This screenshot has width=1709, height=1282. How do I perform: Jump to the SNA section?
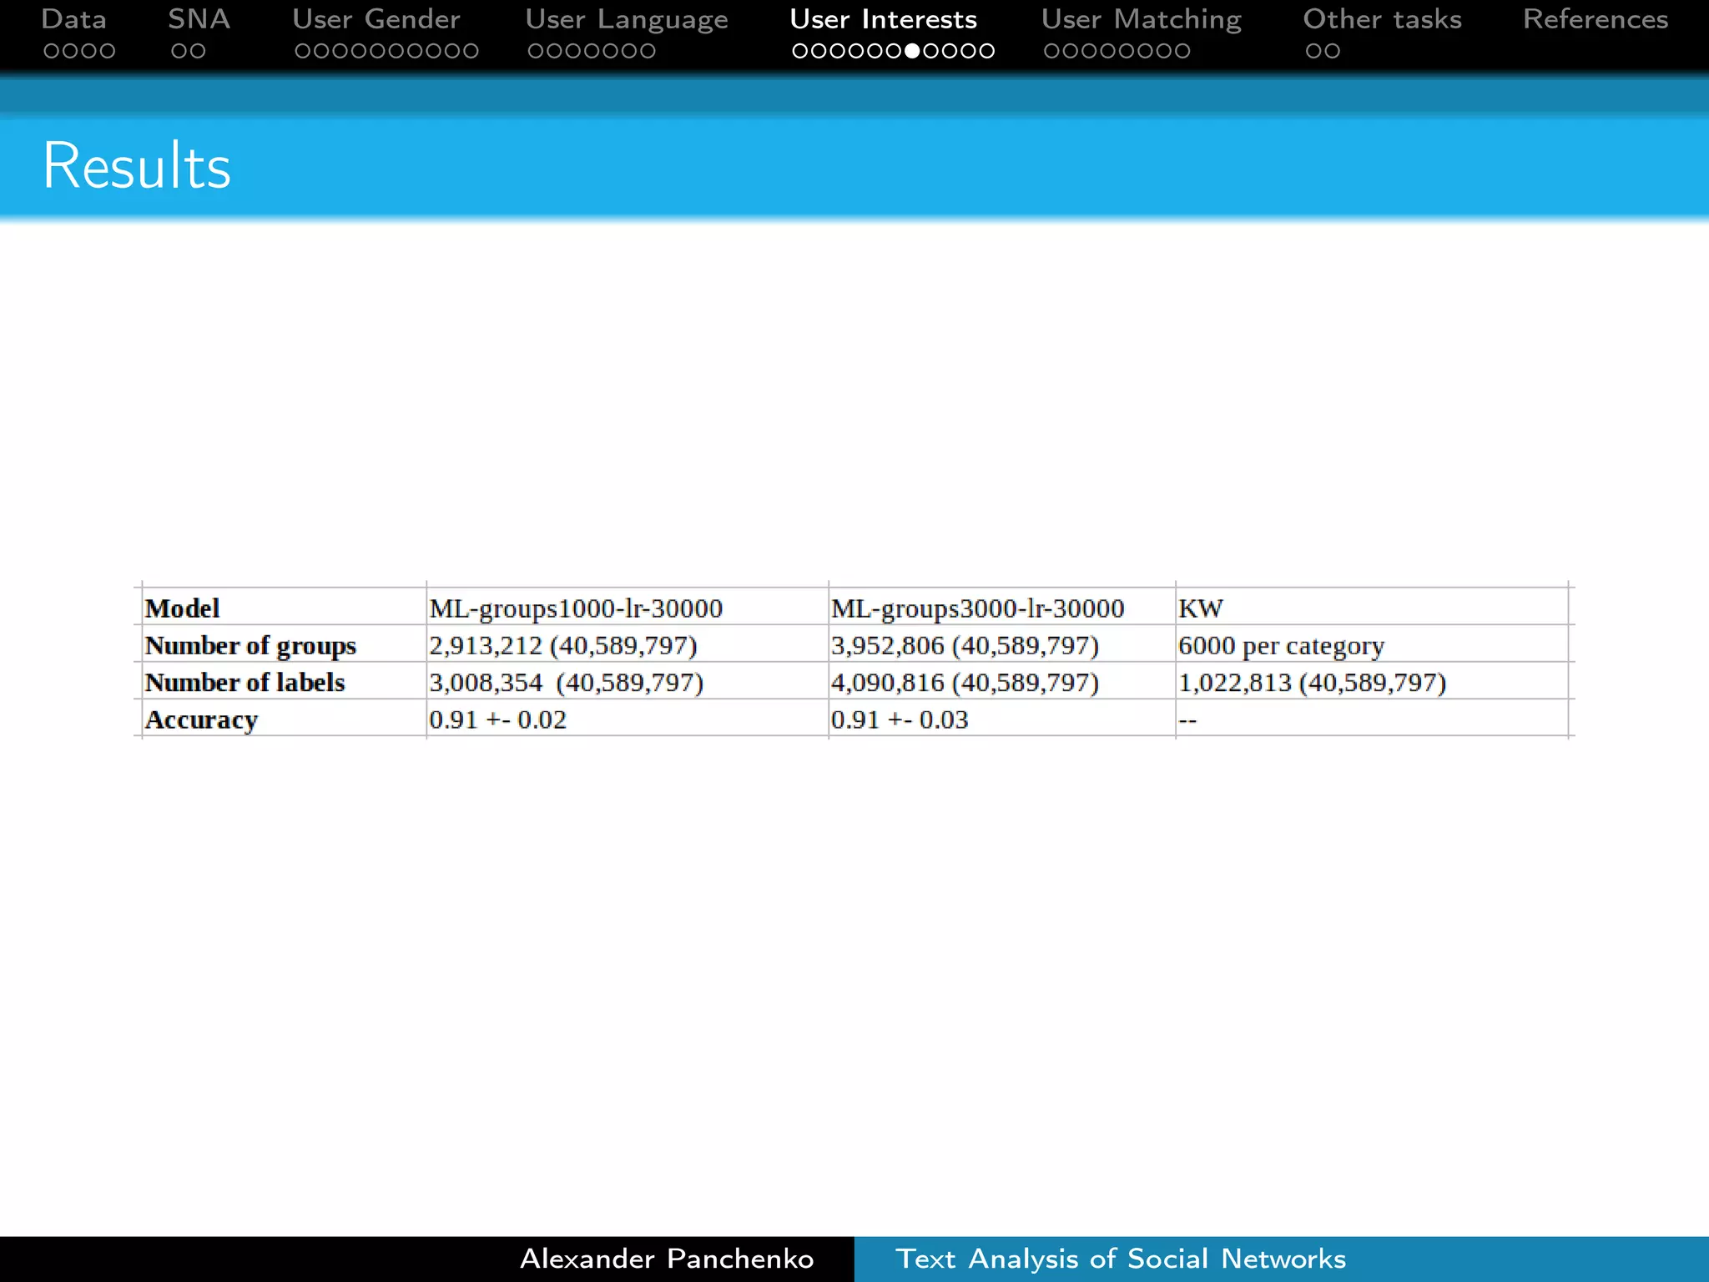(199, 19)
